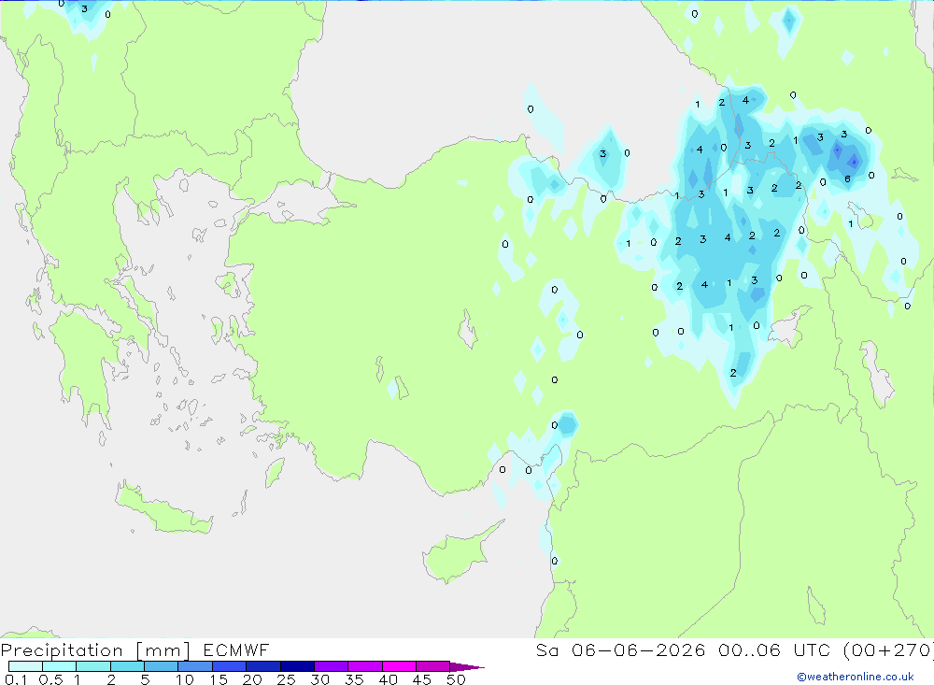Click the 'Precipitation [mm]' title text

(95, 650)
